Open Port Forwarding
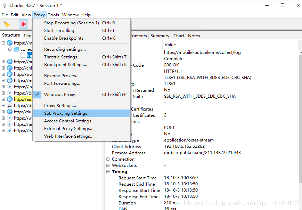The image size is (302, 210). tap(81, 83)
